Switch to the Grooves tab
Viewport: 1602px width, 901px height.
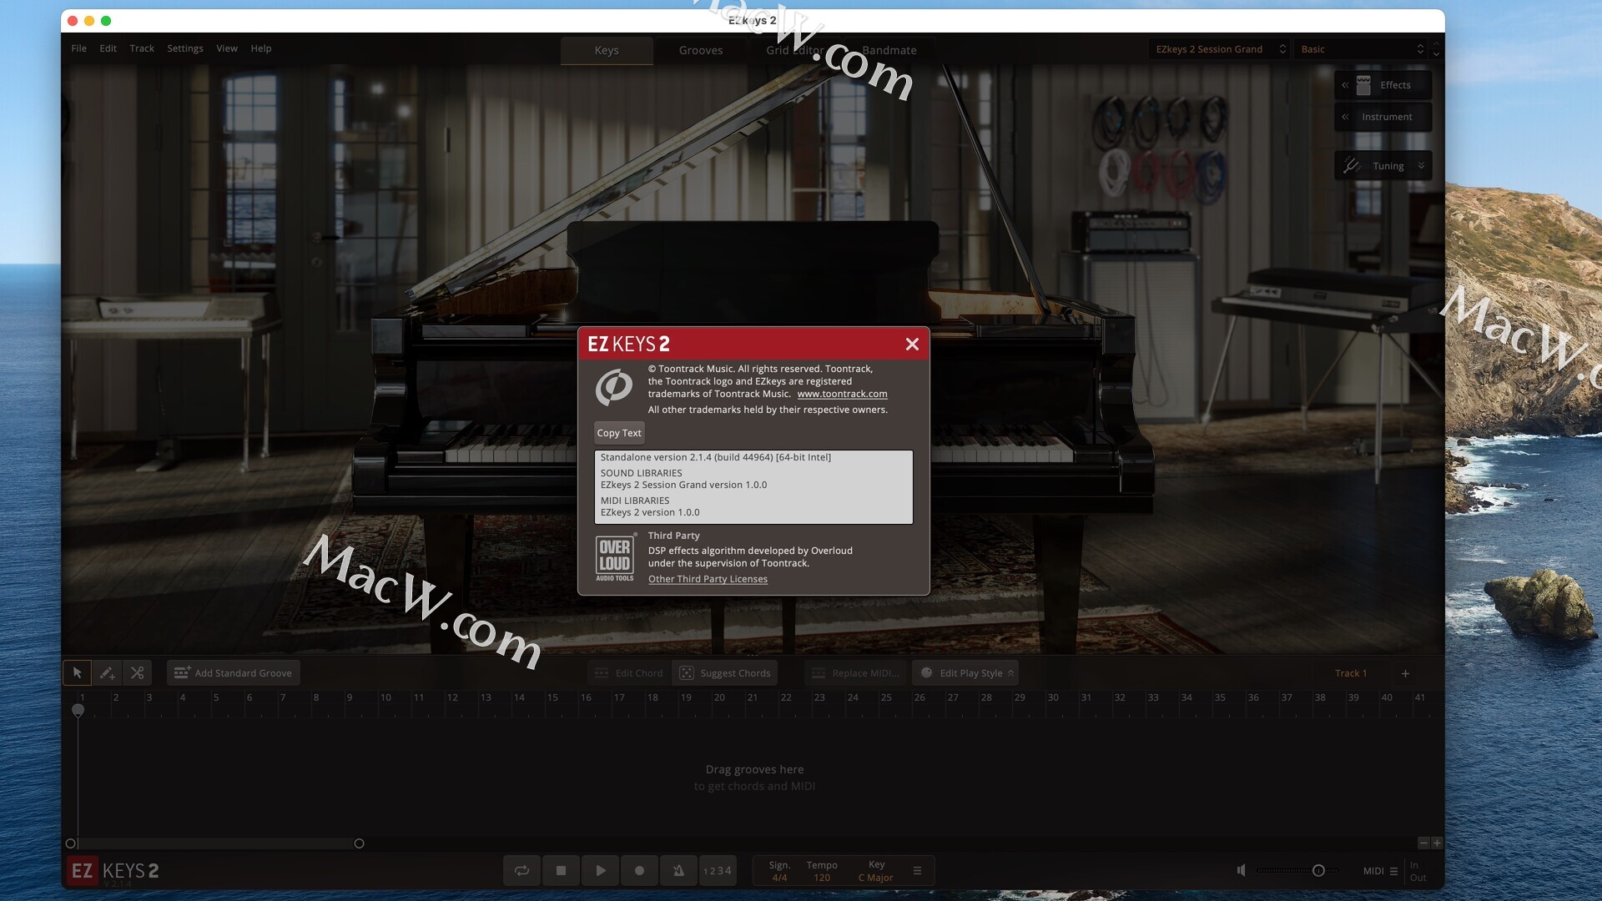pos(700,50)
